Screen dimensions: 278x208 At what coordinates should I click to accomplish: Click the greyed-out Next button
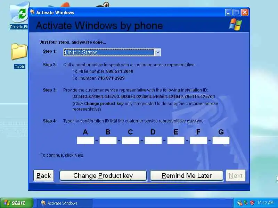(236, 176)
